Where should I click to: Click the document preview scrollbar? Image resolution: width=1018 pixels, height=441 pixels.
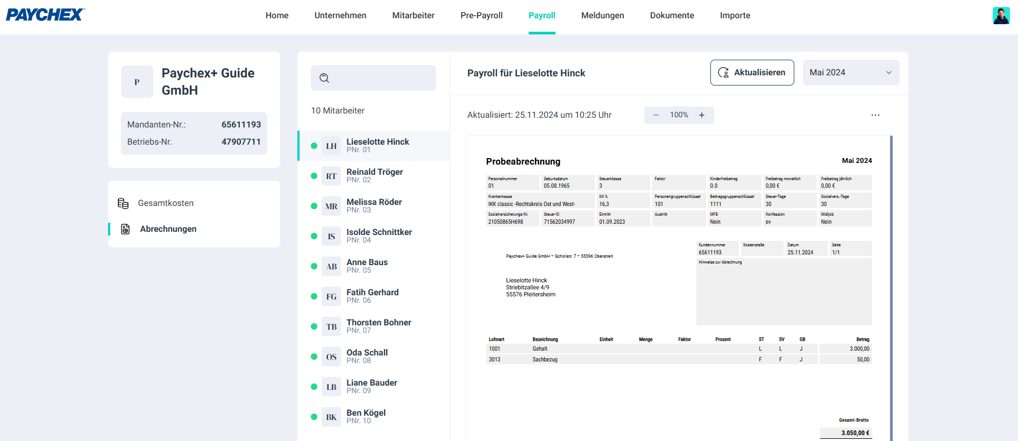pyautogui.click(x=891, y=288)
